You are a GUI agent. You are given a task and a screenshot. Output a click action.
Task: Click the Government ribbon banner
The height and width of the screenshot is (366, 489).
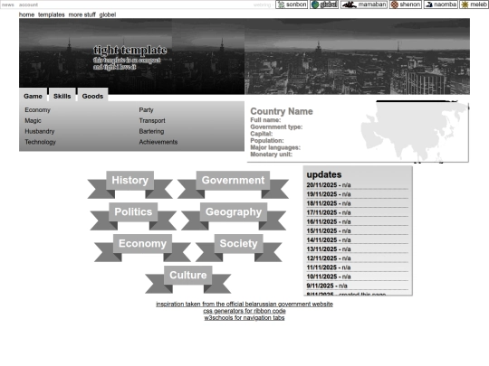click(x=233, y=181)
